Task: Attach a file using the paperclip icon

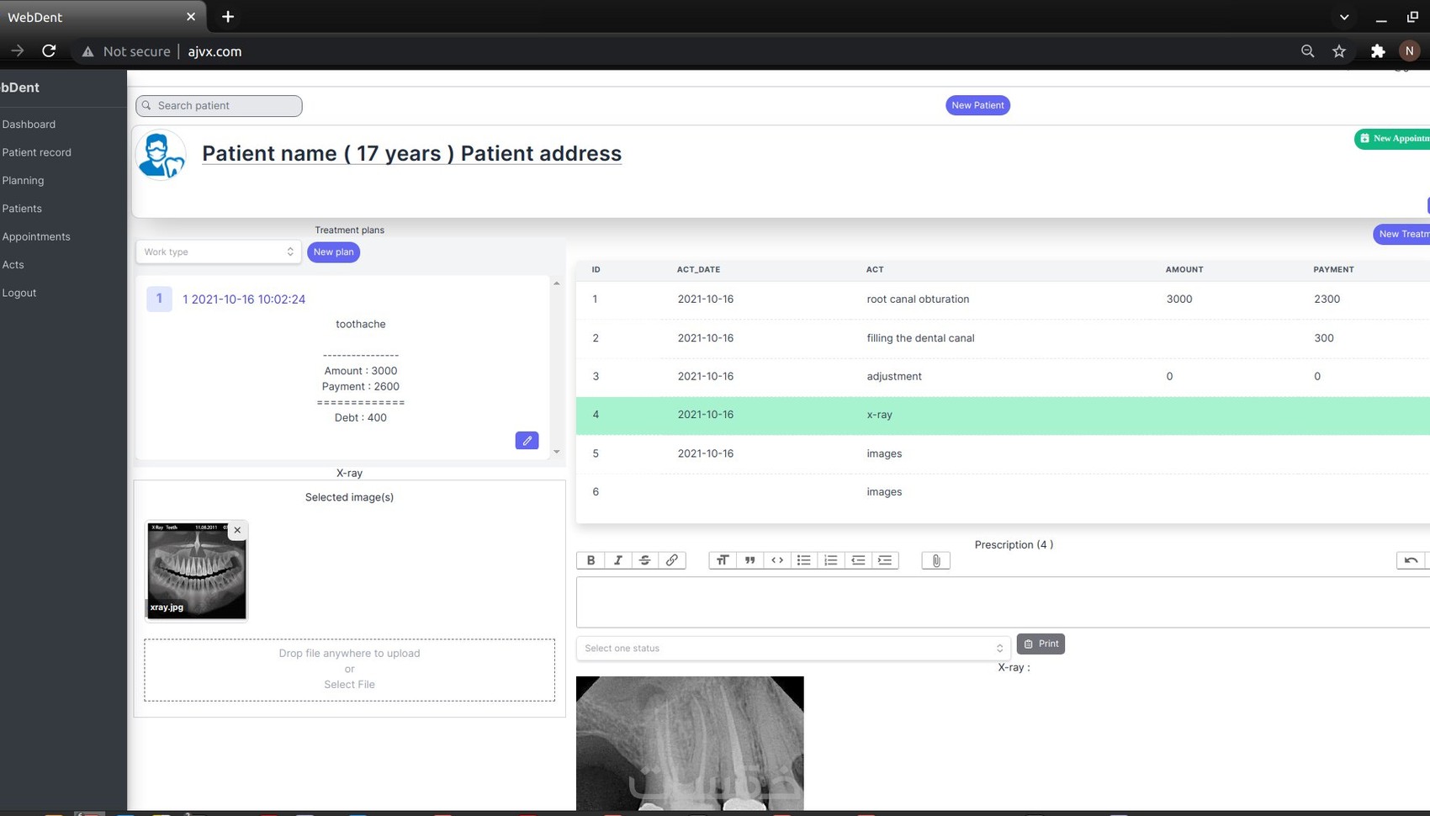Action: 935,560
